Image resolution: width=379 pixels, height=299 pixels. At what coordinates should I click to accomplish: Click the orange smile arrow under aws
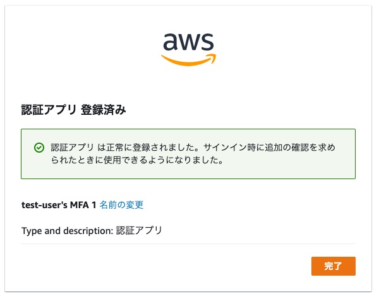coord(188,60)
